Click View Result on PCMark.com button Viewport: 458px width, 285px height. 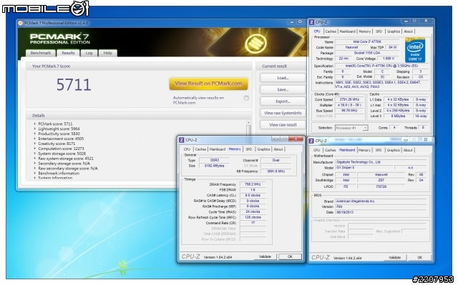(x=208, y=84)
